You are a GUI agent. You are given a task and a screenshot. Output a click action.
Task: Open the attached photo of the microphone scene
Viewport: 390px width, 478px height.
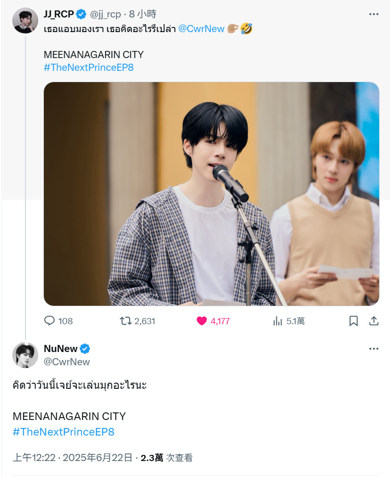coord(211,194)
